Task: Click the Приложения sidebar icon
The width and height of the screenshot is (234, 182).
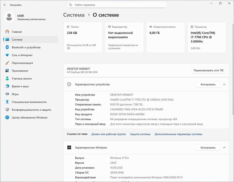Action: [x=7, y=71]
